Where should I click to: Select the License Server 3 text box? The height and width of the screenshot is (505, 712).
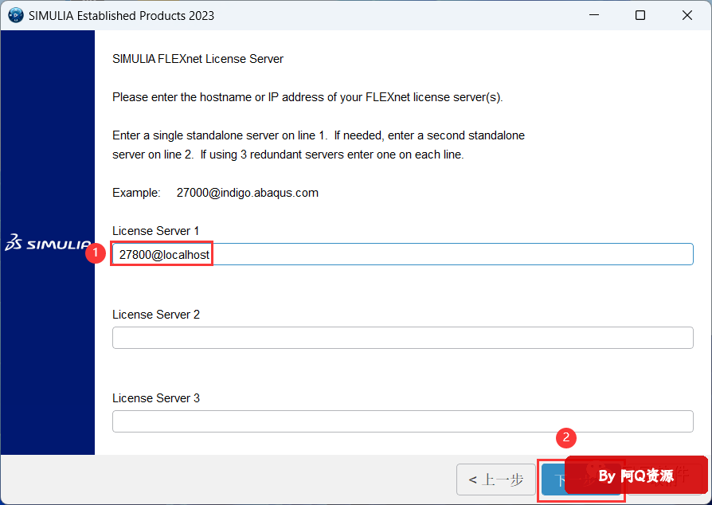point(402,421)
